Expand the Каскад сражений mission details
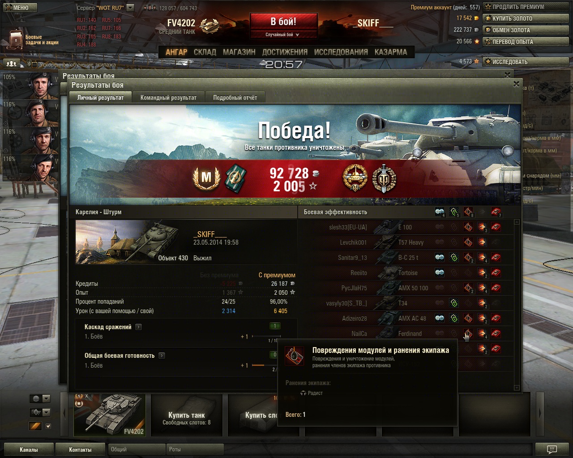Viewport: 573px width, 458px height. (x=138, y=327)
